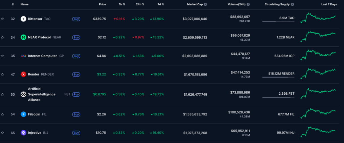Open Artificial Superintelligence Alliance page
This screenshot has width=344, height=143.
pyautogui.click(x=42, y=94)
